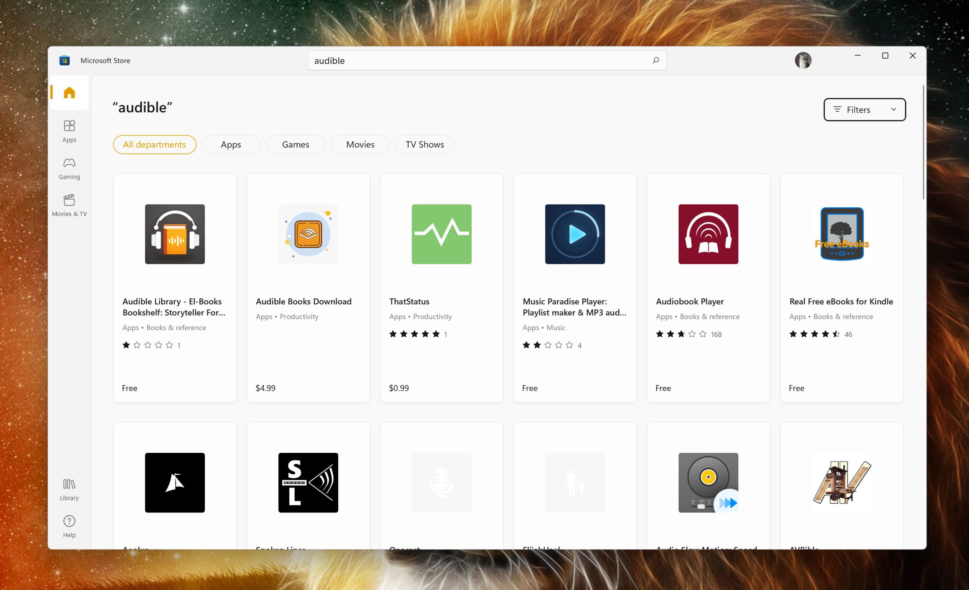Open the Audio Slow Motion vinyl icon
The image size is (969, 590).
(x=708, y=483)
